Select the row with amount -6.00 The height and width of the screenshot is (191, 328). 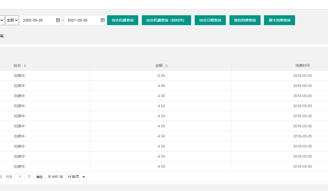(x=161, y=76)
